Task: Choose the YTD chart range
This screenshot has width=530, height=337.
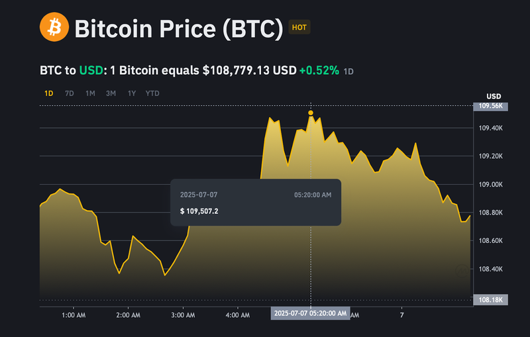Action: [152, 93]
